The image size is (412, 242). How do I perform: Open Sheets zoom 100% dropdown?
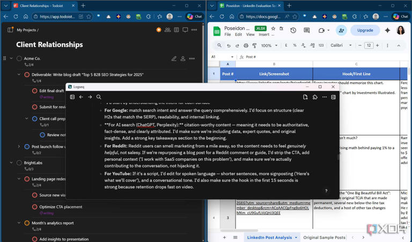[x=269, y=46]
